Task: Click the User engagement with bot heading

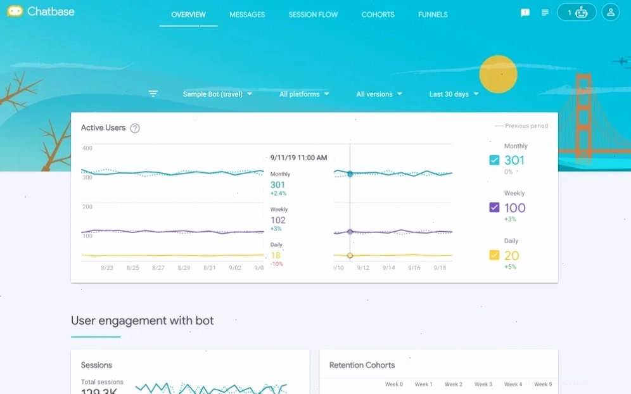Action: (143, 321)
